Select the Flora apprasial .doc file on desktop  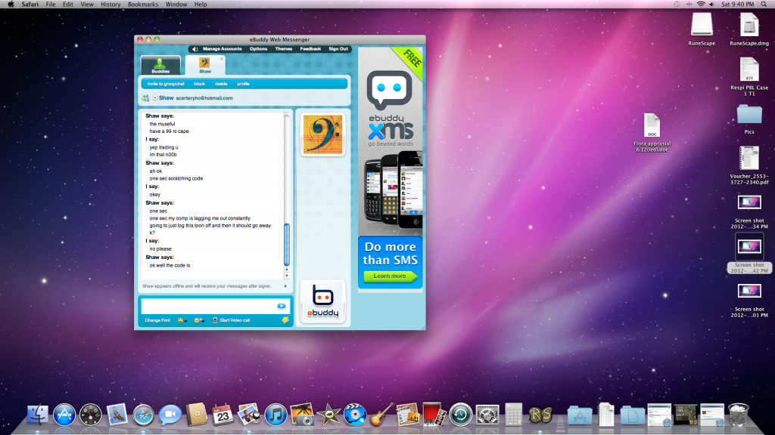pyautogui.click(x=652, y=132)
